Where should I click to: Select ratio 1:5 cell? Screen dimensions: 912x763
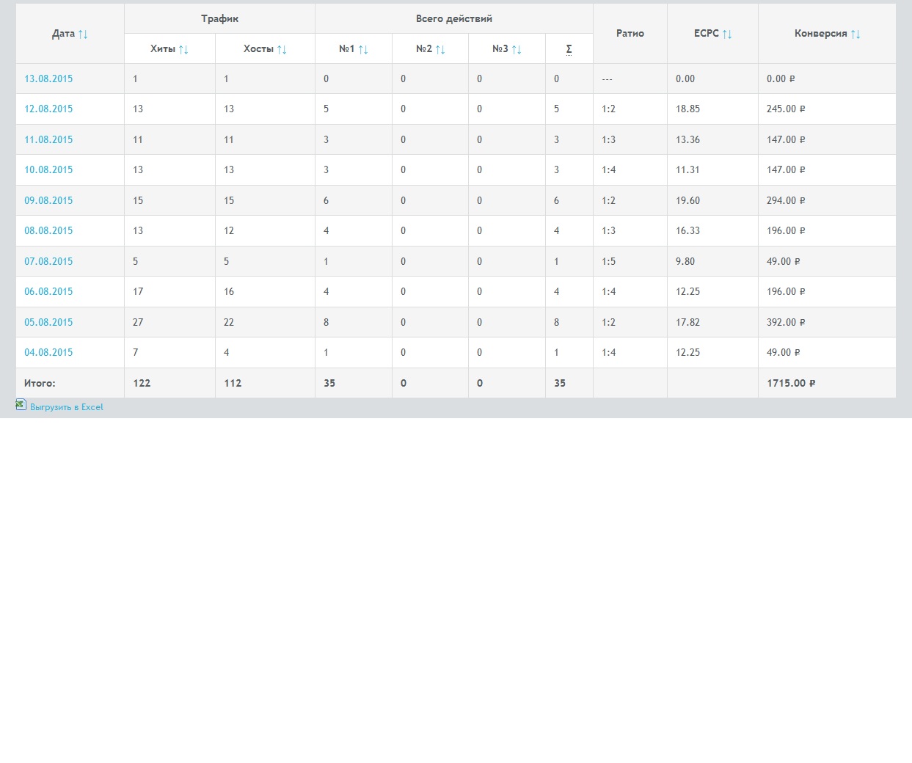(609, 261)
